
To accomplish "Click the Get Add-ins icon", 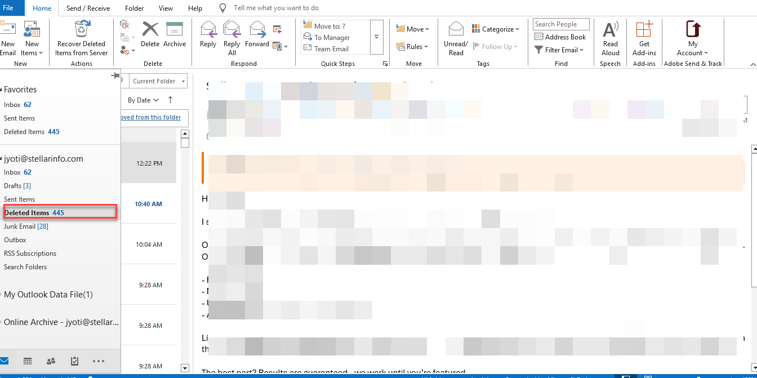I will 644,29.
